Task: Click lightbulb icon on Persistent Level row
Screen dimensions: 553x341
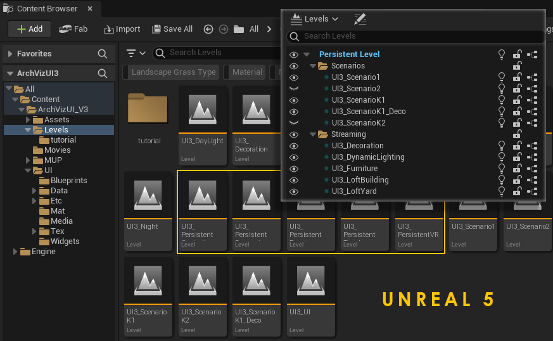Action: [501, 54]
